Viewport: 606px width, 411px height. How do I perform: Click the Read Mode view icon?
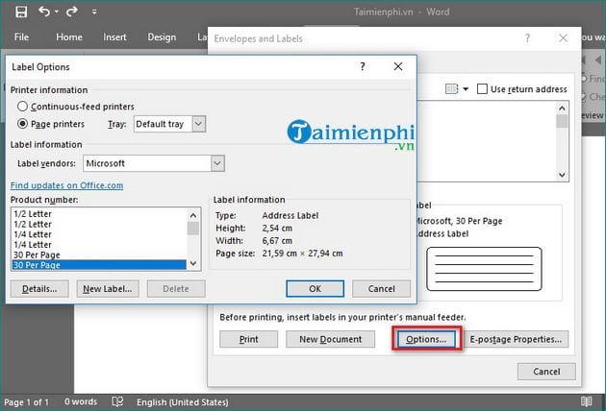[586, 401]
